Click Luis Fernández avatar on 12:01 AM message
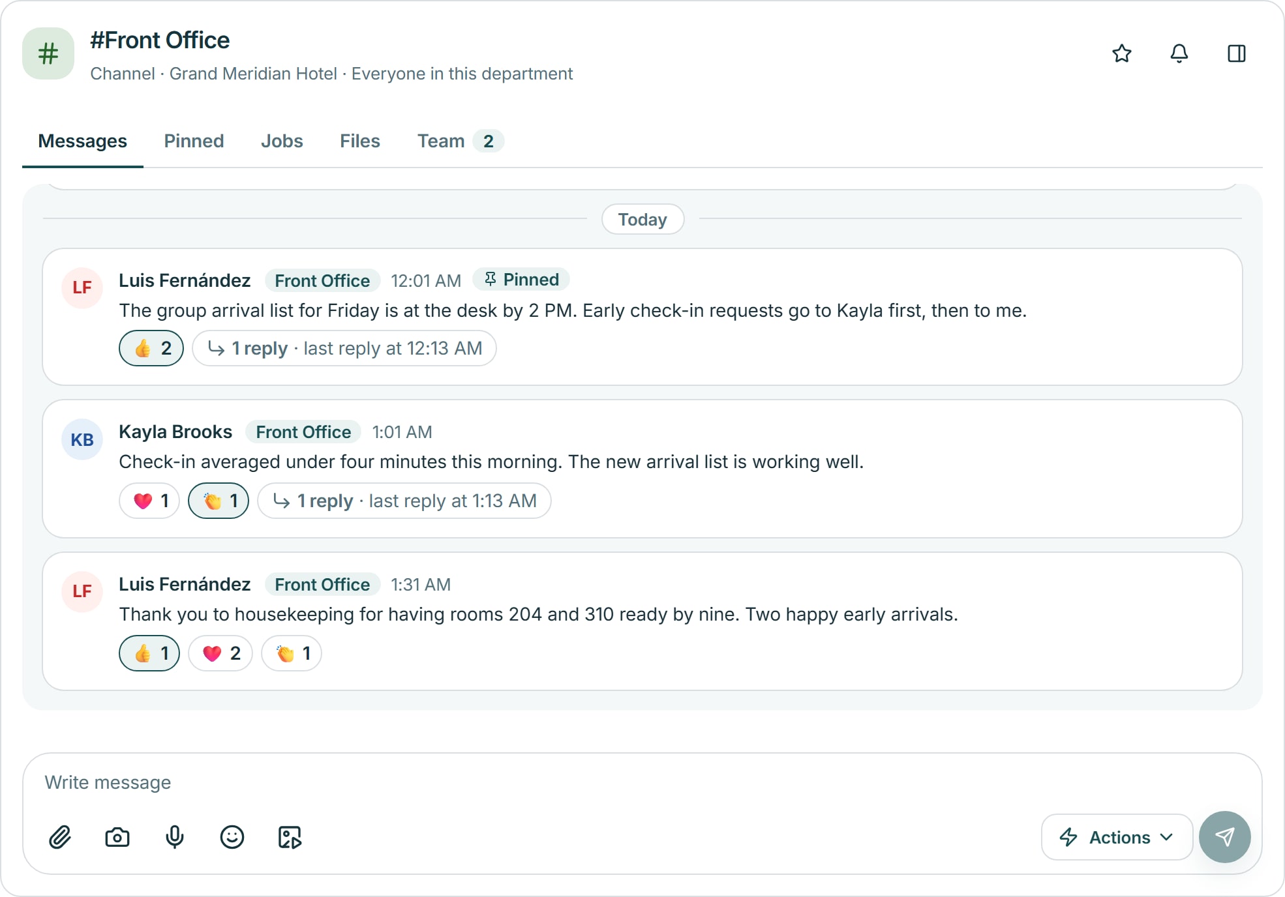1285x897 pixels. (x=82, y=287)
